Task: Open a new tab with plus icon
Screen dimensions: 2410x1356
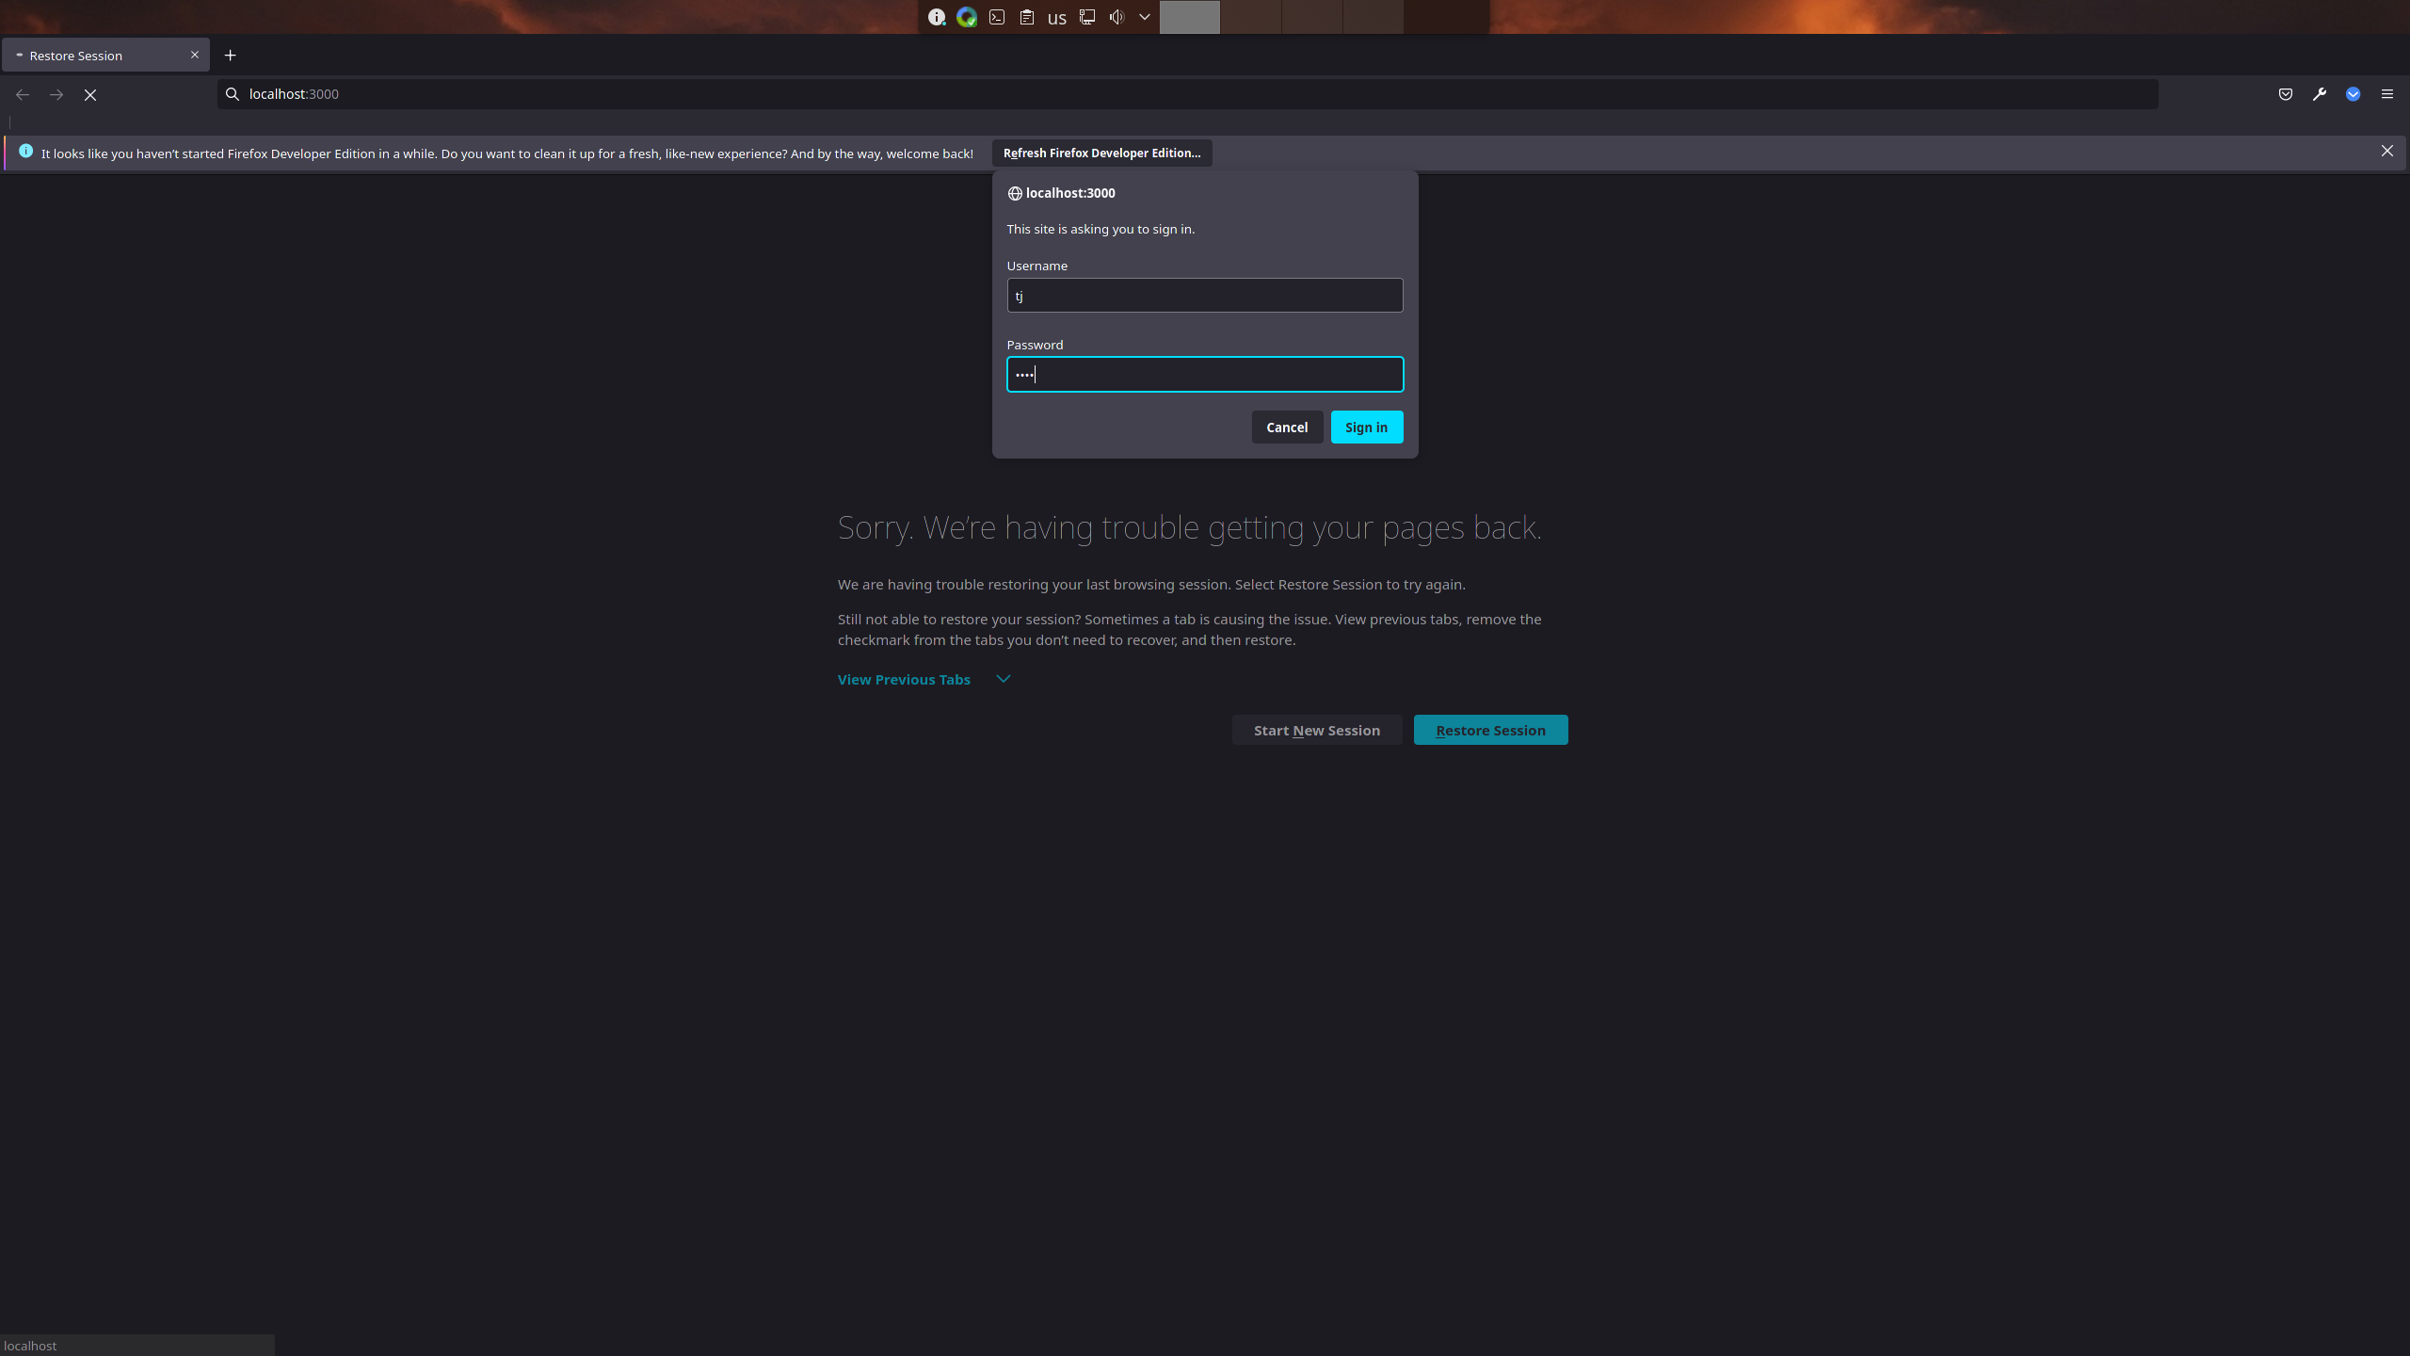Action: (x=230, y=56)
